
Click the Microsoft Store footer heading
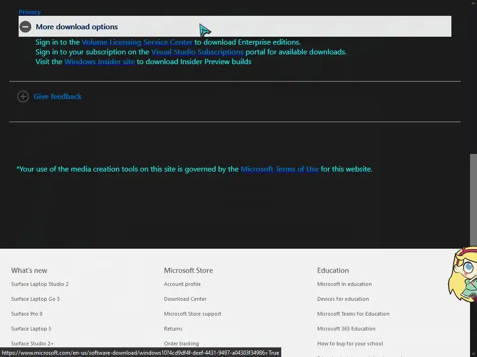(x=188, y=271)
